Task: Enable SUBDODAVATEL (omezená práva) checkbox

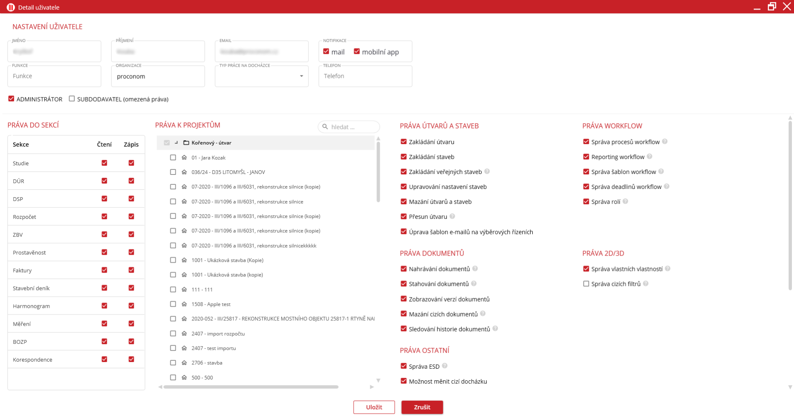Action: [72, 99]
